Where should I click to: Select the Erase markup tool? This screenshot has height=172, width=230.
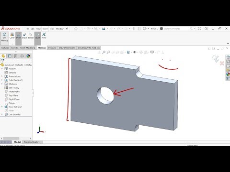(x=24, y=36)
